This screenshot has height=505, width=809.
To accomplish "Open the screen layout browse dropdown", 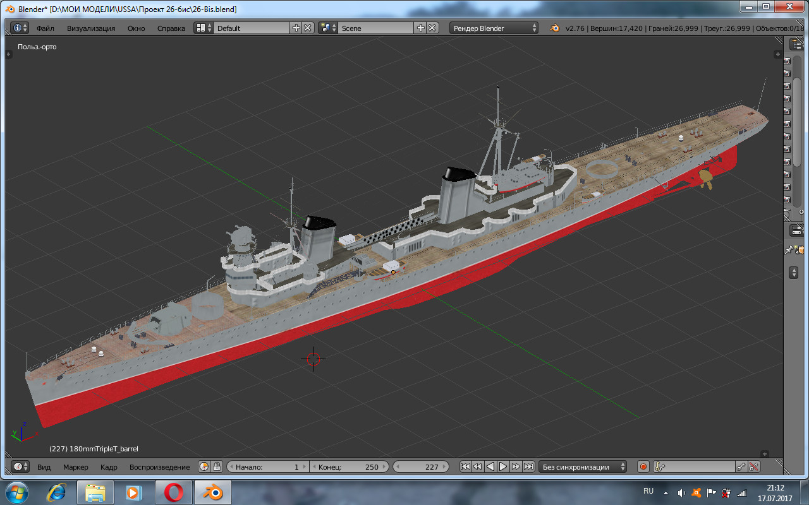I will coord(203,28).
